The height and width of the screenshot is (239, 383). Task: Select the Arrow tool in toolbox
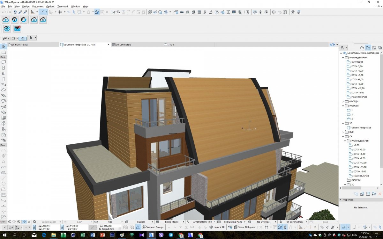pyautogui.click(x=4, y=47)
